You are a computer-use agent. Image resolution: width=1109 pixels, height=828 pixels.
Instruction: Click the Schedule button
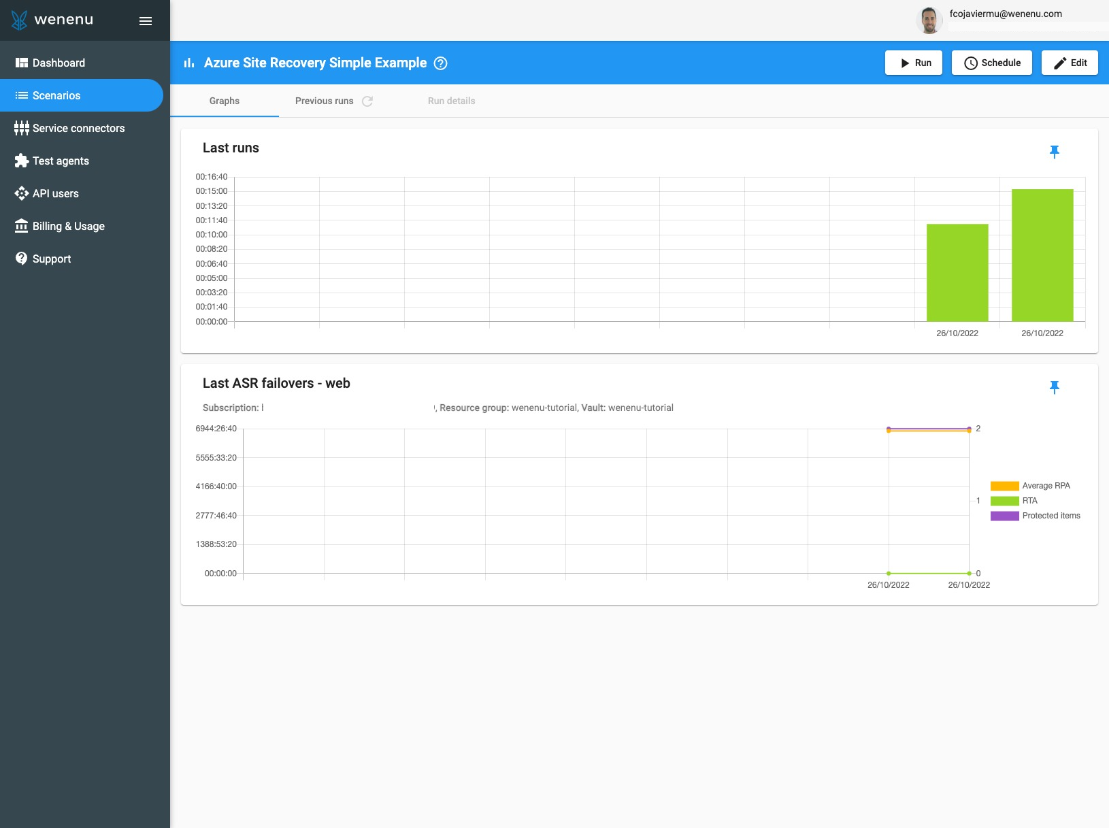point(992,63)
